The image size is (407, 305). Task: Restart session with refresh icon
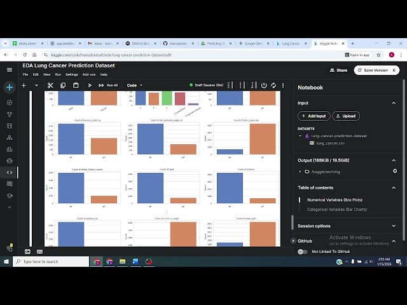click(x=273, y=85)
